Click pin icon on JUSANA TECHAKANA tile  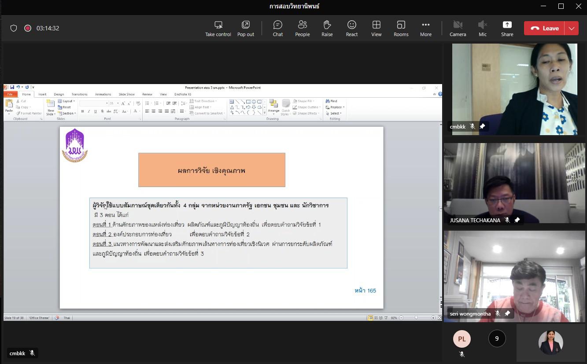coord(517,220)
